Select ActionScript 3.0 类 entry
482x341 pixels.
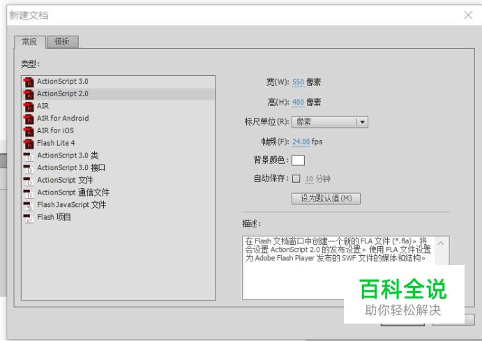pos(119,156)
